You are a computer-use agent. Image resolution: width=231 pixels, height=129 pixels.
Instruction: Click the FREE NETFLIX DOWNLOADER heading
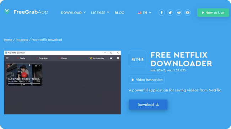tap(181, 59)
